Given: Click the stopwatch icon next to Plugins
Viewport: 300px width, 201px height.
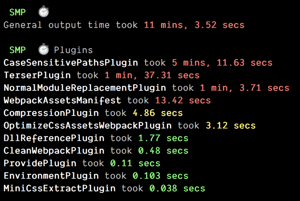Looking at the screenshot, I should click(x=43, y=49).
